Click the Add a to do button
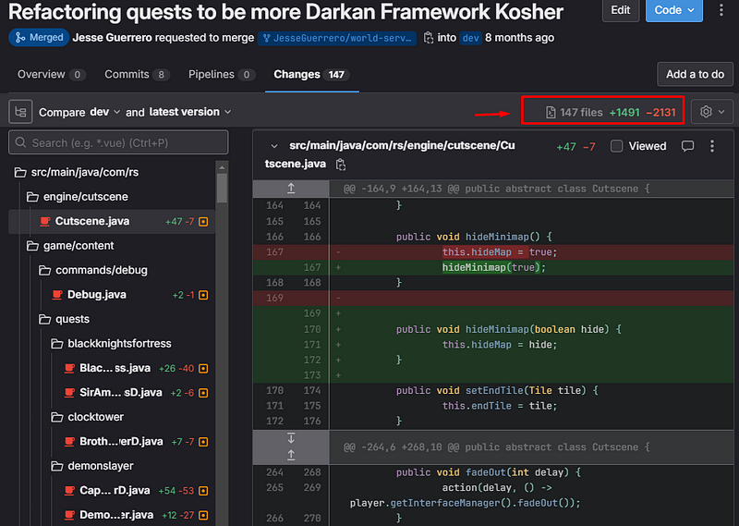This screenshot has height=526, width=739. coord(696,74)
